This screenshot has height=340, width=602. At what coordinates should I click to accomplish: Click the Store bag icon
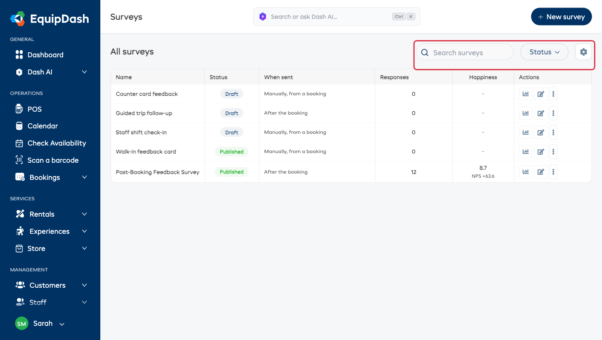click(19, 248)
